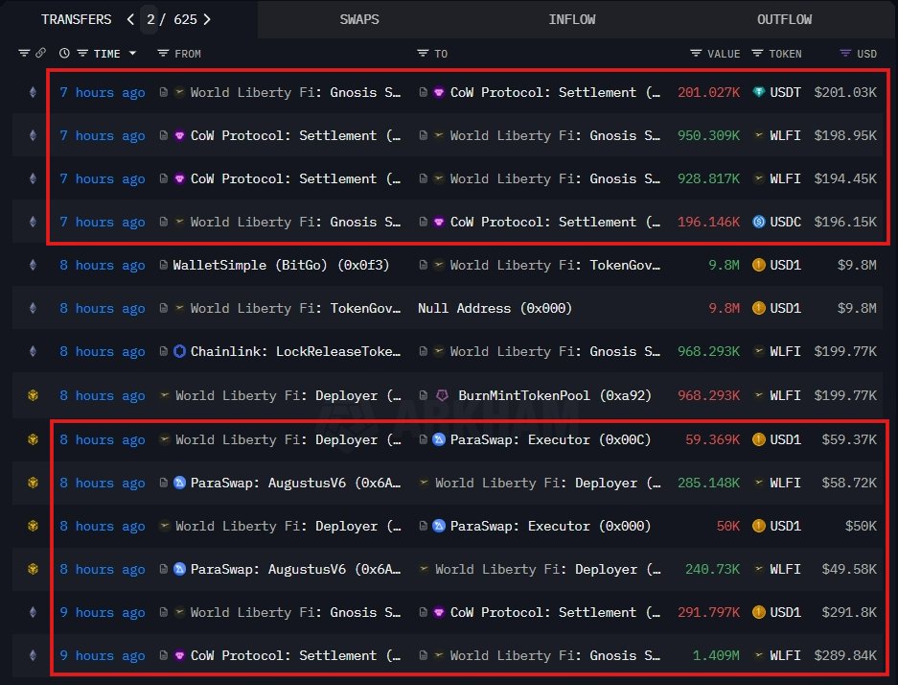Open the TOKEN column filter

pyautogui.click(x=757, y=54)
